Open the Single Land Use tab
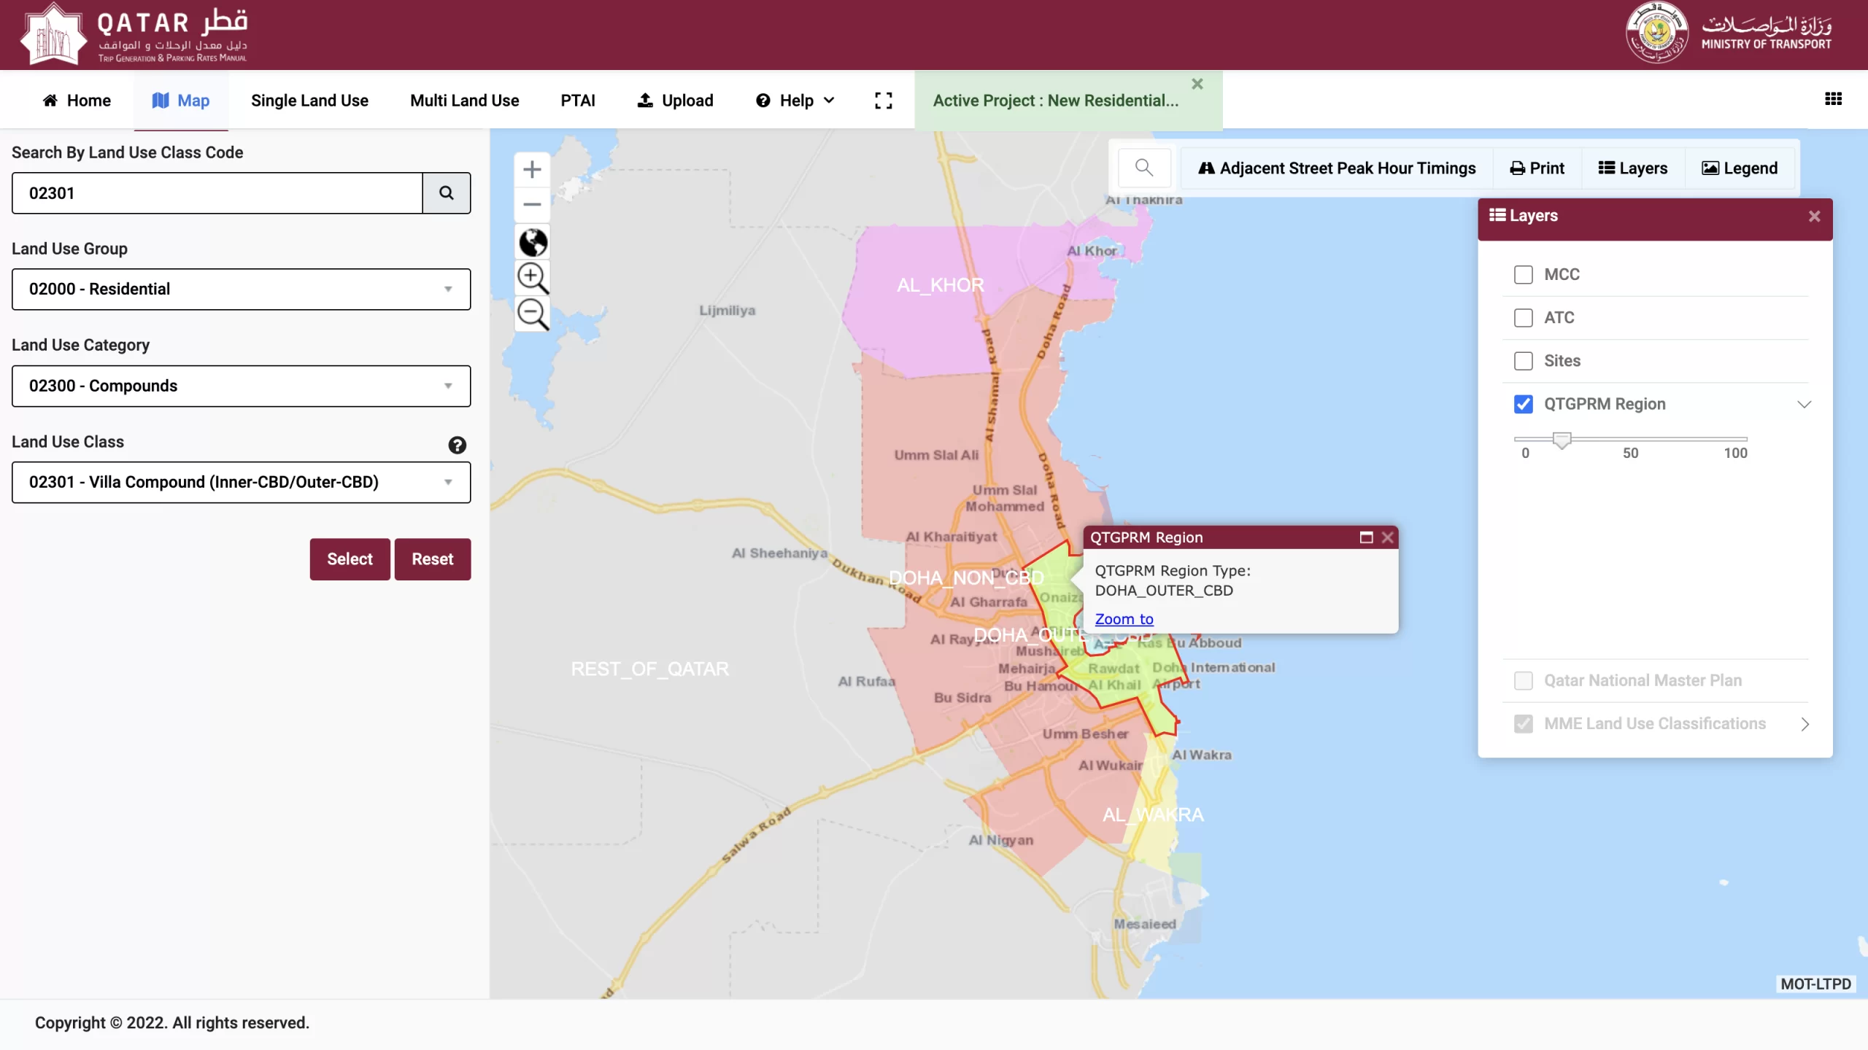Screen dimensions: 1868x1050 coord(309,101)
